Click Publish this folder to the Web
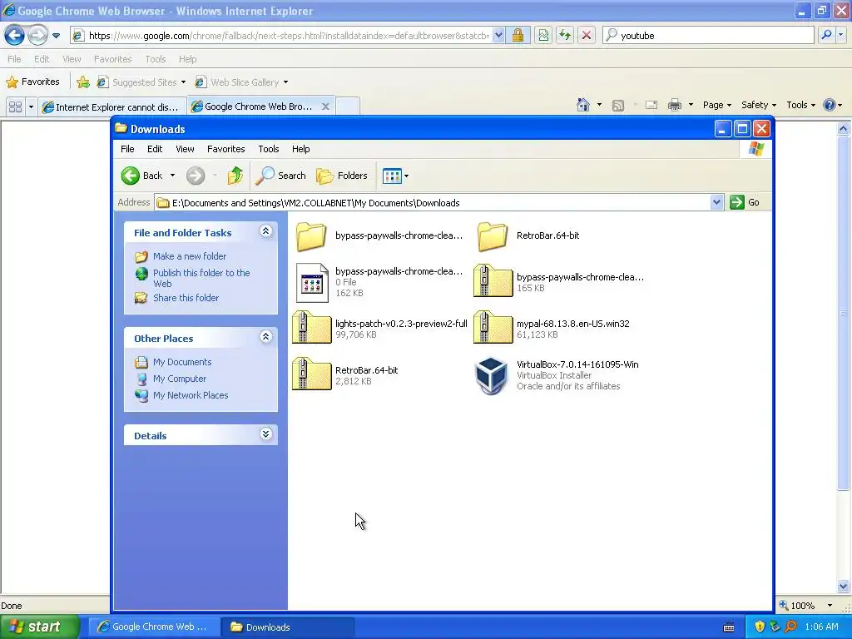This screenshot has height=639, width=852. click(201, 278)
